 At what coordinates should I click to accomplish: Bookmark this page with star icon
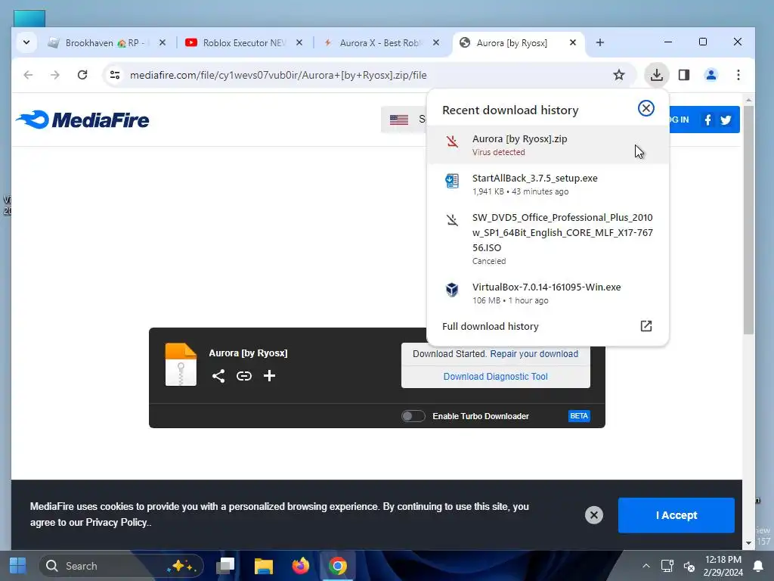pos(618,75)
